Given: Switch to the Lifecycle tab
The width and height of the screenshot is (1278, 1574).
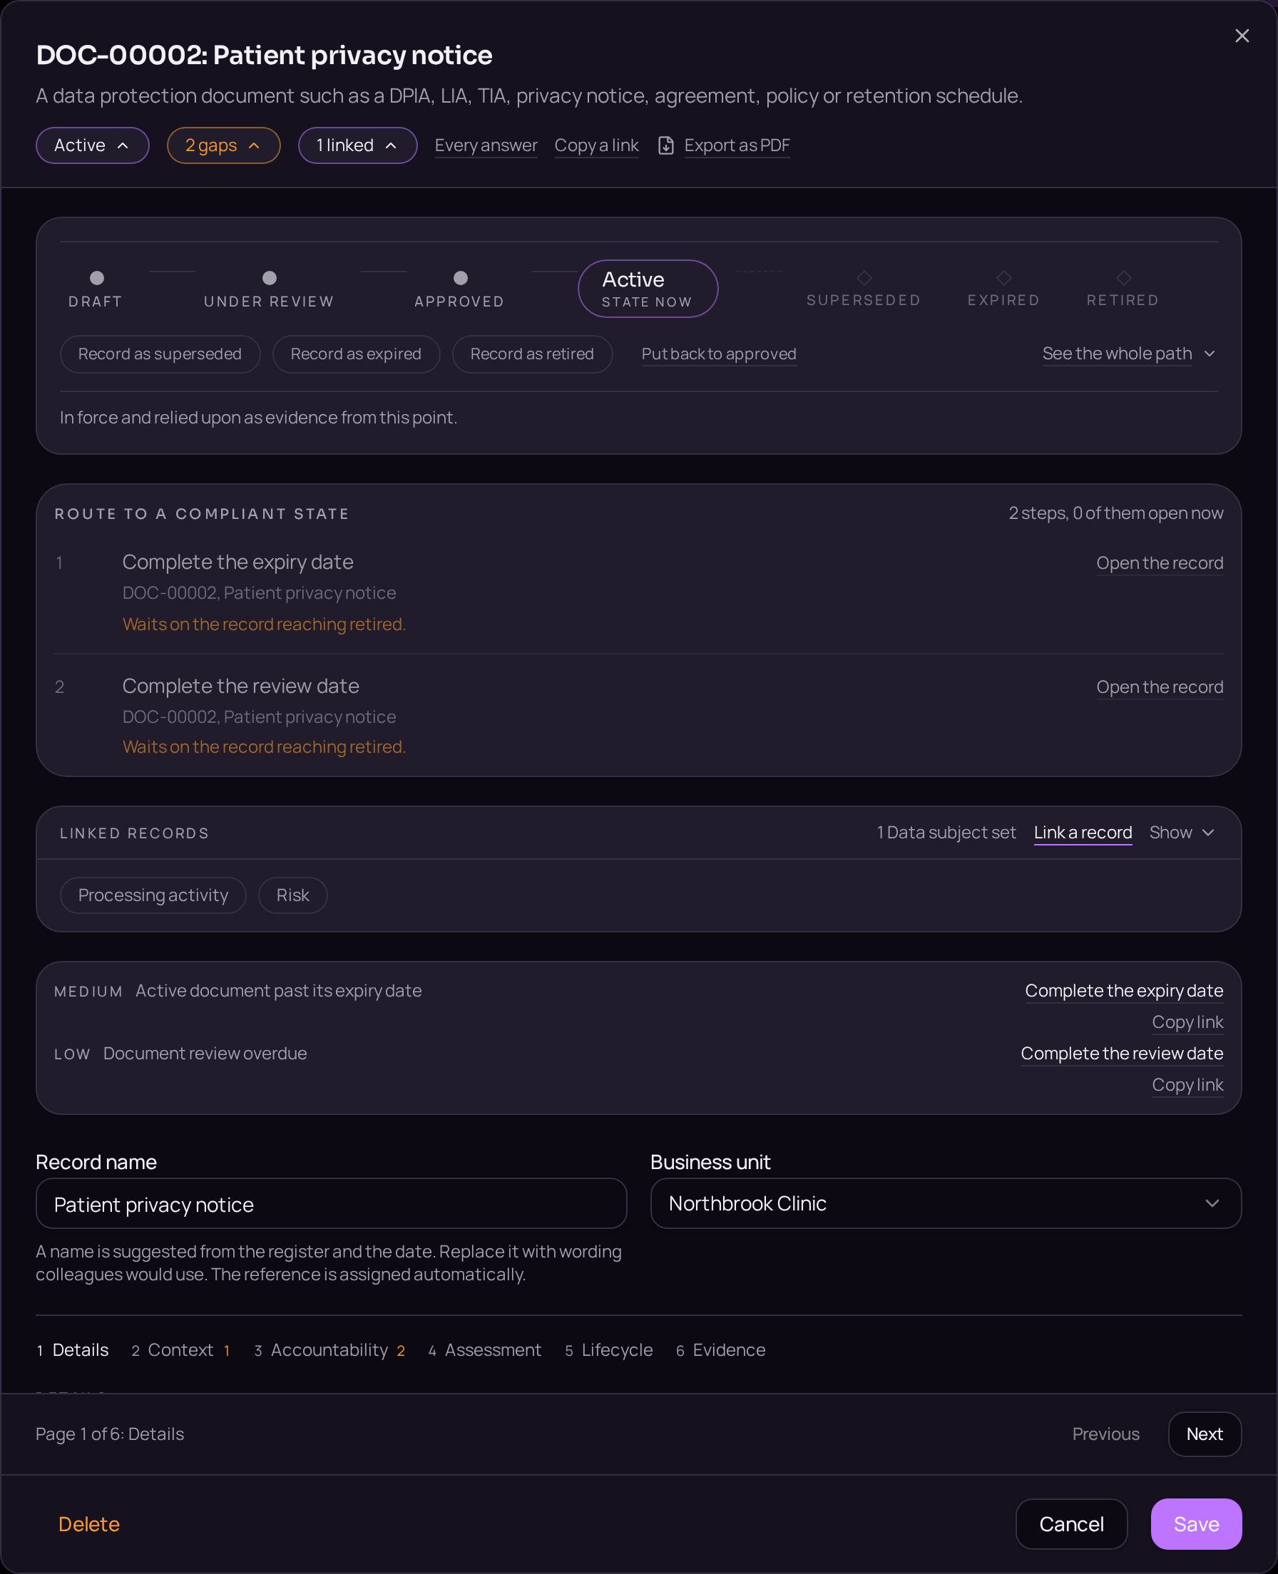Looking at the screenshot, I should 609,1349.
